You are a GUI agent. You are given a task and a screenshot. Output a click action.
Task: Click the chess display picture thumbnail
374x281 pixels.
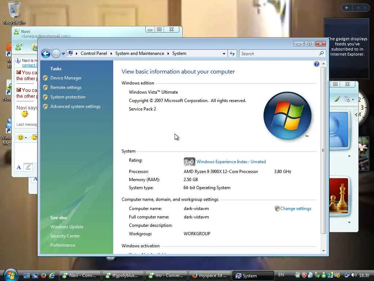(x=339, y=196)
